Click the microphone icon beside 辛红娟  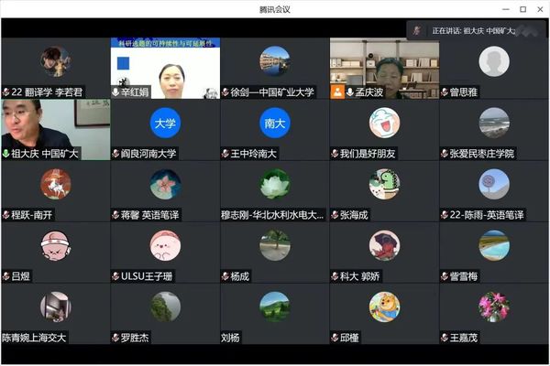(115, 92)
